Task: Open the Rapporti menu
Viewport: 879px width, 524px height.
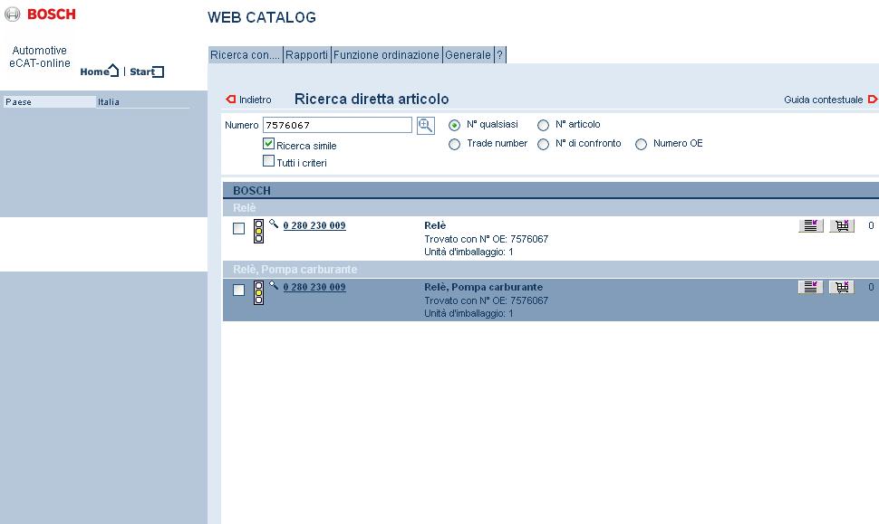Action: click(x=306, y=55)
